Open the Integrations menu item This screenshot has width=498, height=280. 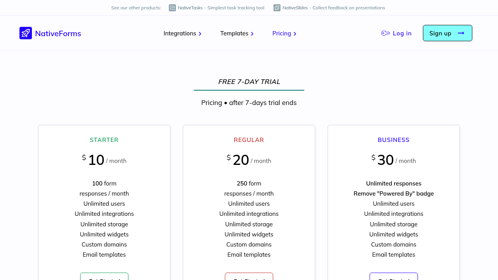[x=180, y=33]
